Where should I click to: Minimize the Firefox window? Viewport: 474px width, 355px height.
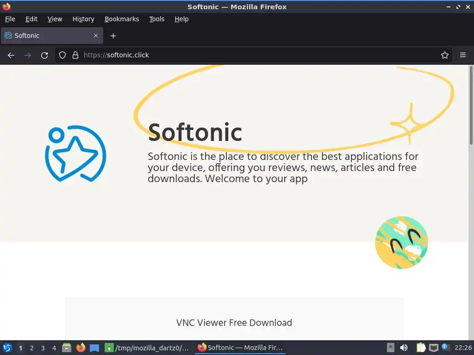pyautogui.click(x=449, y=6)
